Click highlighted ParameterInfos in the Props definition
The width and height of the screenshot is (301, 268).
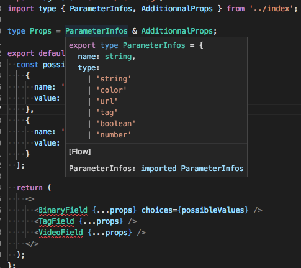[x=96, y=31]
